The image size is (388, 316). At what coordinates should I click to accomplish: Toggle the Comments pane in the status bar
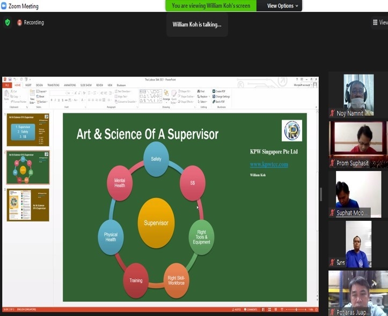tap(251, 310)
